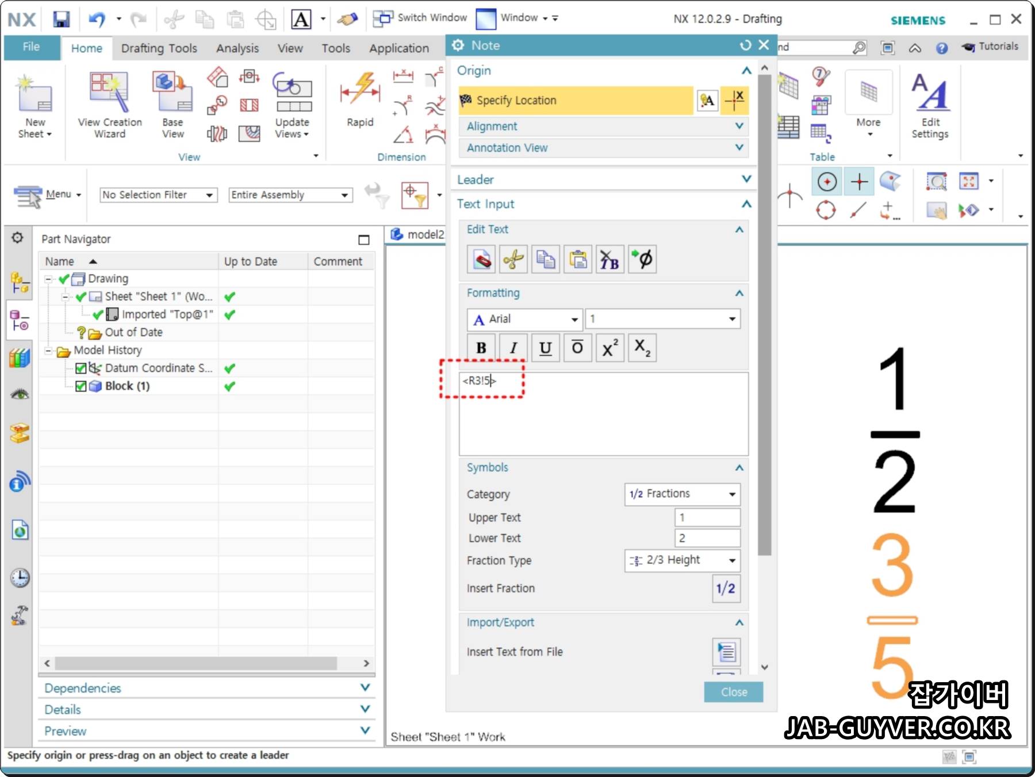Viewport: 1035px width, 777px height.
Task: Open the New Sheet tool
Action: point(34,106)
